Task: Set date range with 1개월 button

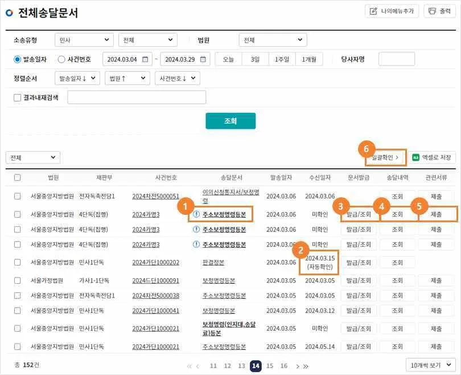Action: click(309, 59)
